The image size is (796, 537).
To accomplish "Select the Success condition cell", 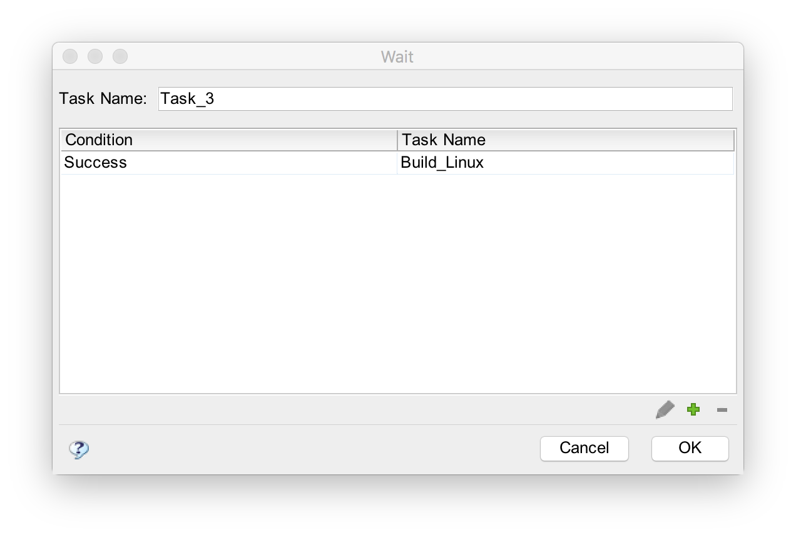I will click(x=228, y=163).
